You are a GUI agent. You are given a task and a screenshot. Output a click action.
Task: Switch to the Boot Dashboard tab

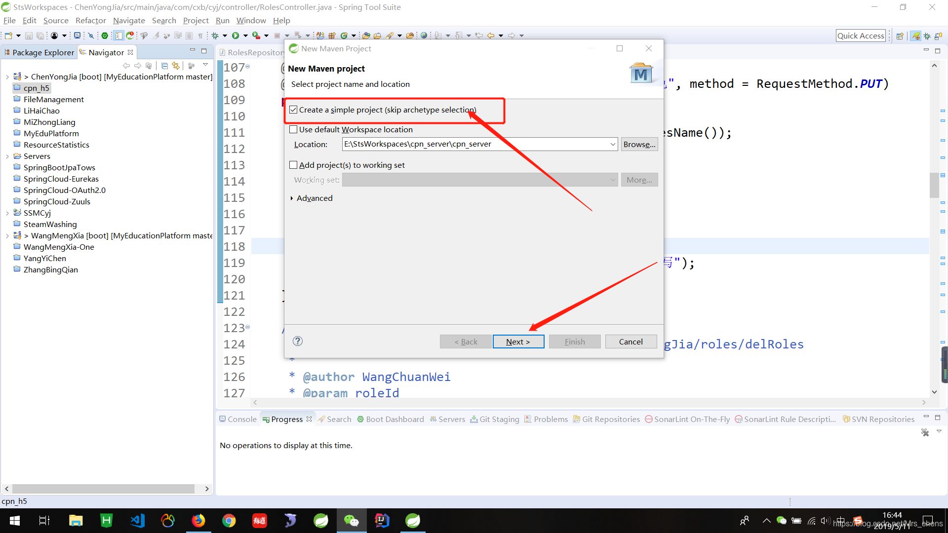pos(391,419)
